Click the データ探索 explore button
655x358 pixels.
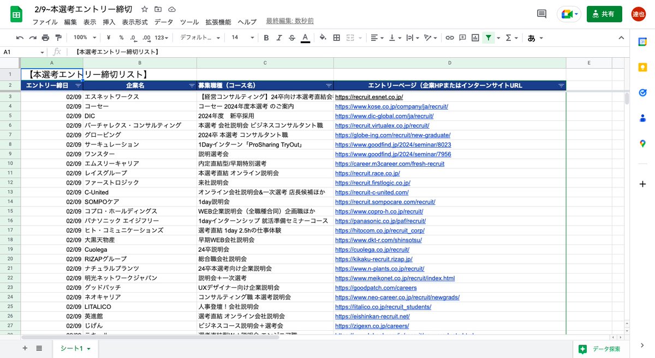pyautogui.click(x=600, y=349)
